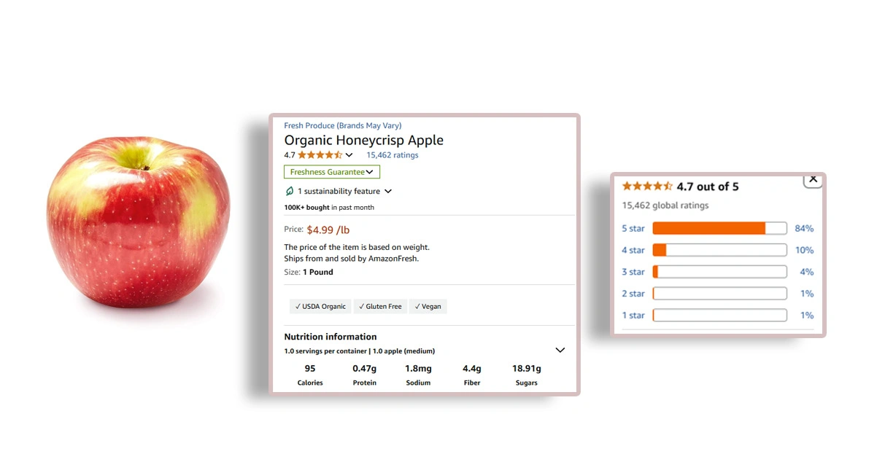Toggle the USDA Organic tag

click(320, 307)
